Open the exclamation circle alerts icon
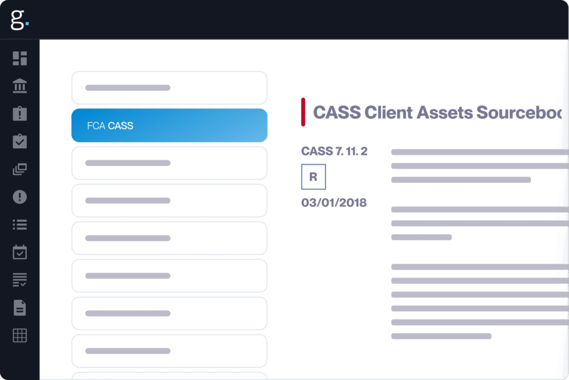The image size is (569, 380). pos(20,197)
